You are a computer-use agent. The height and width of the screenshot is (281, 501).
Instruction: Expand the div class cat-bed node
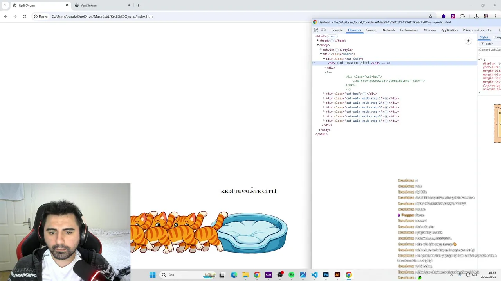(x=324, y=94)
